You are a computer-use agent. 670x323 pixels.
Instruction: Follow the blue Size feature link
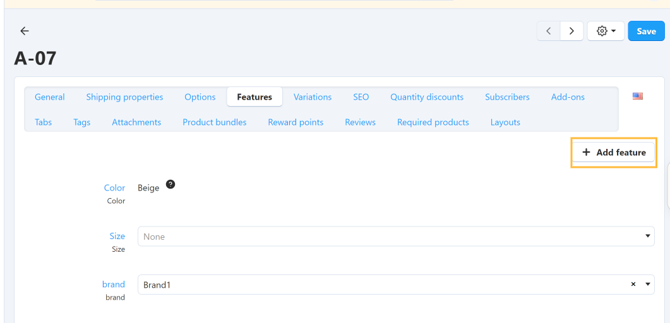pyautogui.click(x=117, y=236)
